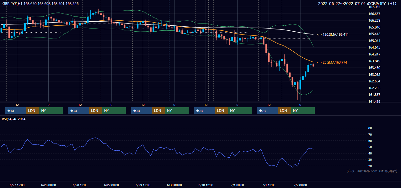Click price axis value 164.247
The height and width of the screenshot is (188, 401).
point(374,55)
